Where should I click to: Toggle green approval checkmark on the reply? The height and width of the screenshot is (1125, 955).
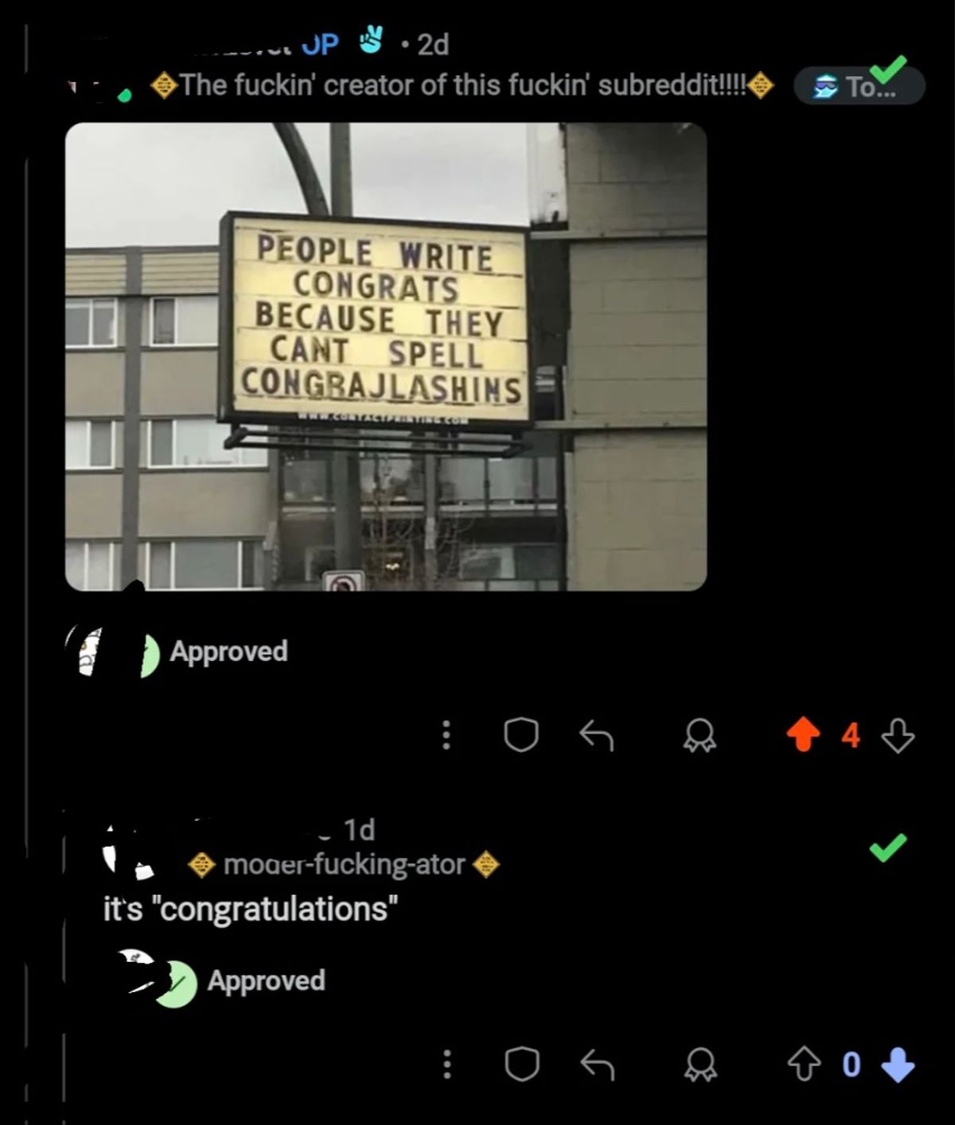888,847
